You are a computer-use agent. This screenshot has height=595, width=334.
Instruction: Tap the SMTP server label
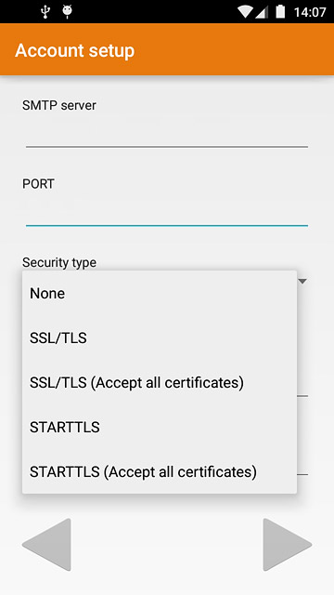59,105
